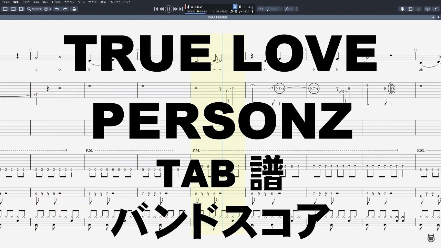Open the サウンド menu
This screenshot has height=248, width=441.
[x=93, y=2]
